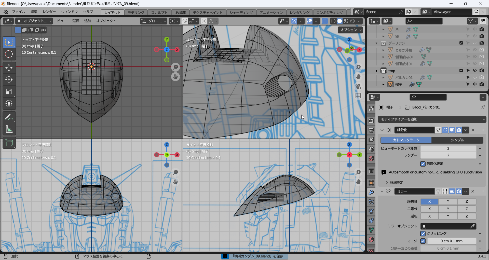Select the Move tool in left toolbar
489x260 pixels.
(x=9, y=67)
